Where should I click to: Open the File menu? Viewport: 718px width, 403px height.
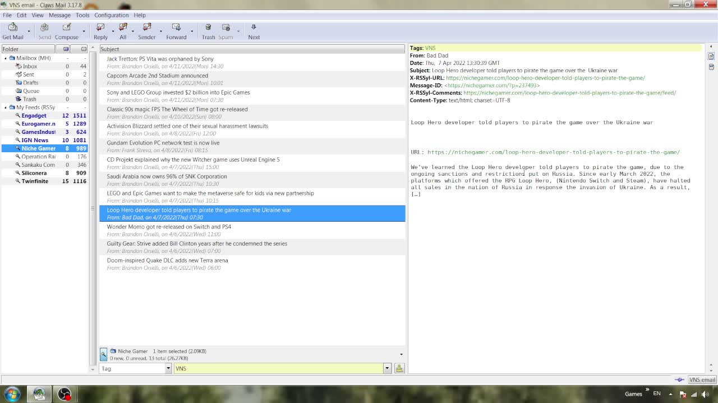click(x=7, y=15)
